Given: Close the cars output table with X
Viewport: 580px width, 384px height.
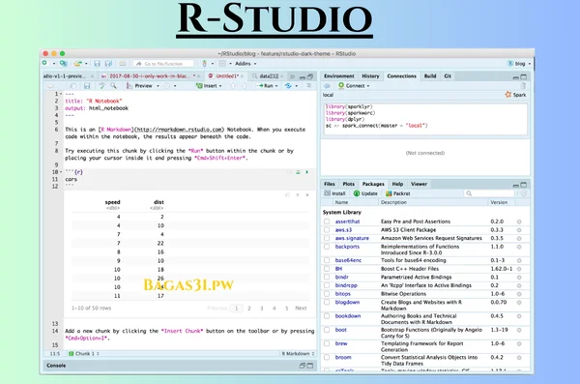Looking at the screenshot, I should point(307,195).
